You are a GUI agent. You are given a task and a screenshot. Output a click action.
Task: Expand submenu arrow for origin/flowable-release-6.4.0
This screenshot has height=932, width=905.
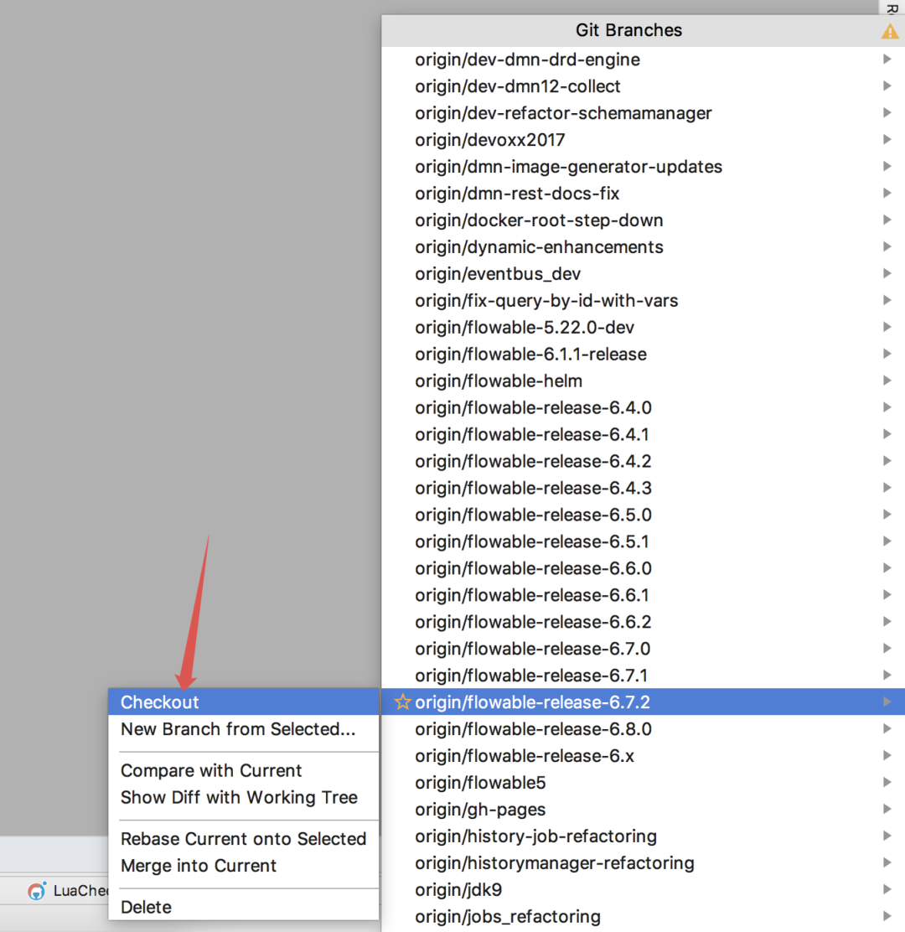tap(887, 407)
